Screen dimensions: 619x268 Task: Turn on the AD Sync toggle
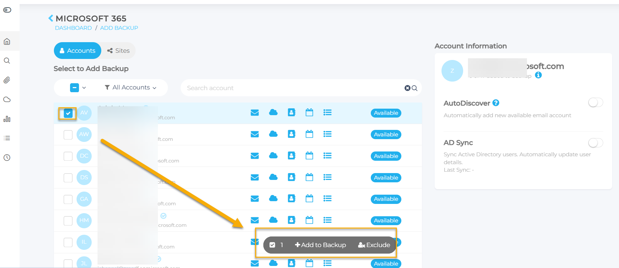coord(595,143)
